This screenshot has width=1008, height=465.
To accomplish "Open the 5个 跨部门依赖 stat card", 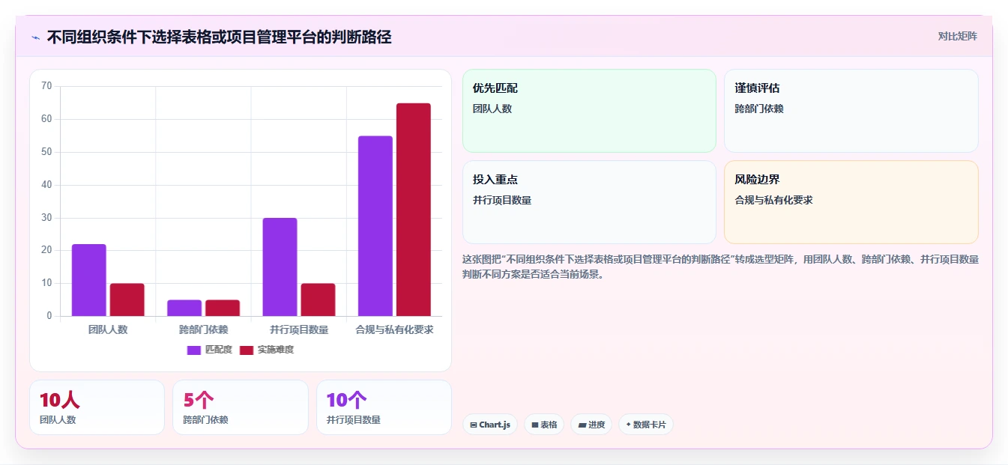I will point(241,407).
